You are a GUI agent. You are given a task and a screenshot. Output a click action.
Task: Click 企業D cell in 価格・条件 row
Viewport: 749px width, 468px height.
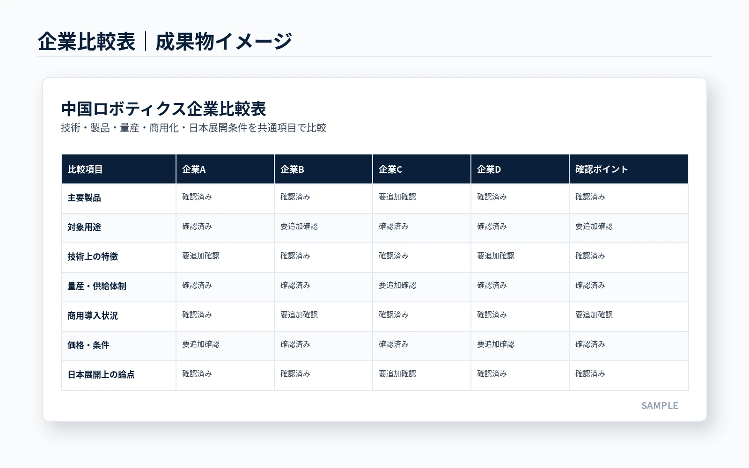click(x=520, y=346)
